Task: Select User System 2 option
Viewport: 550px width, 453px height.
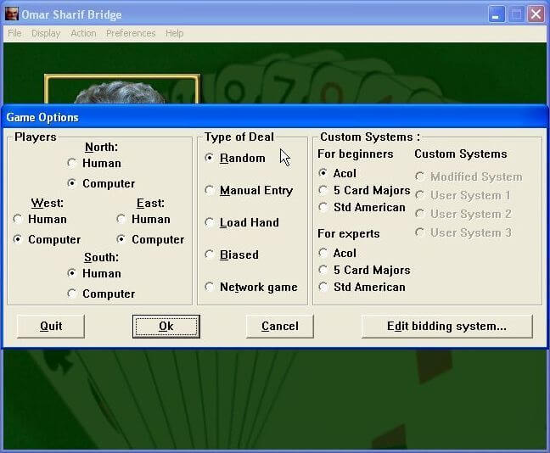Action: [x=463, y=214]
